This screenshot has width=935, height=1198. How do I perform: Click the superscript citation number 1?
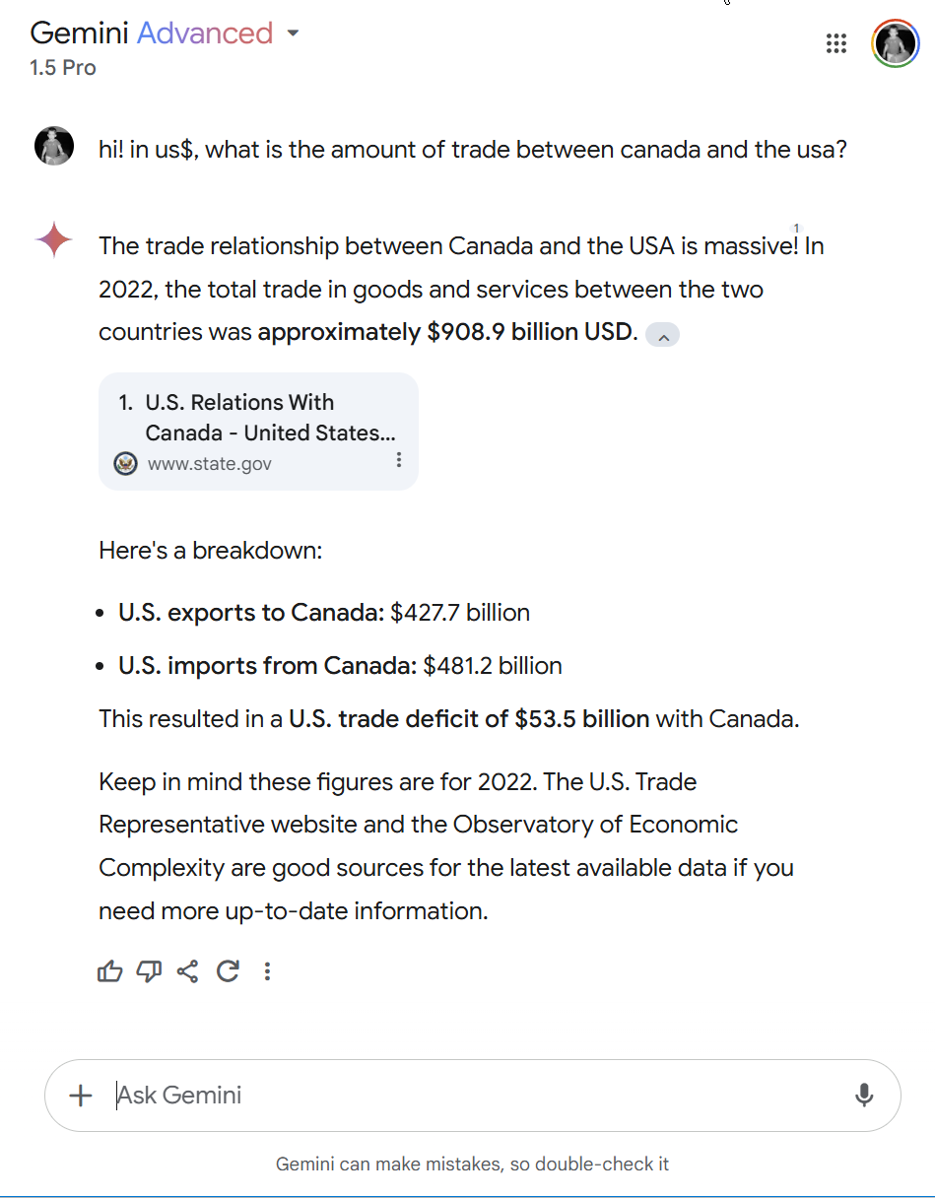click(x=796, y=229)
